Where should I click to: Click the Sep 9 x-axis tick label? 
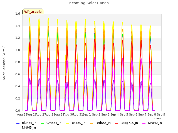[161, 114]
